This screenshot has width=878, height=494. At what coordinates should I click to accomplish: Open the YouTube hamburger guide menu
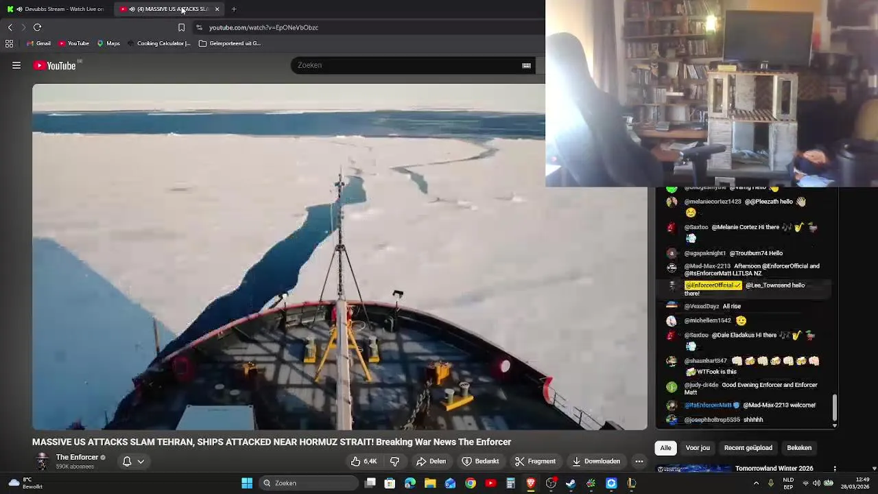16,65
